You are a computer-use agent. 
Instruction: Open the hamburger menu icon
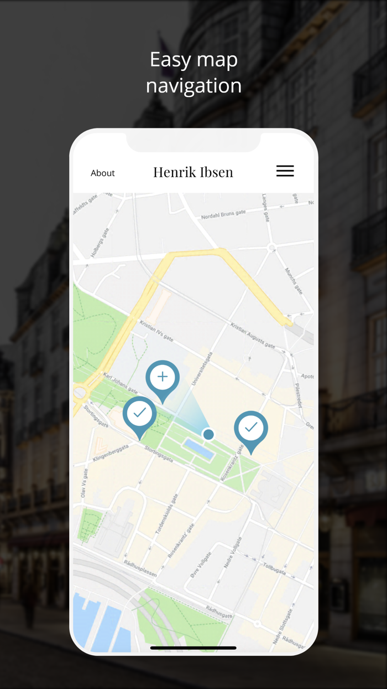click(x=285, y=171)
